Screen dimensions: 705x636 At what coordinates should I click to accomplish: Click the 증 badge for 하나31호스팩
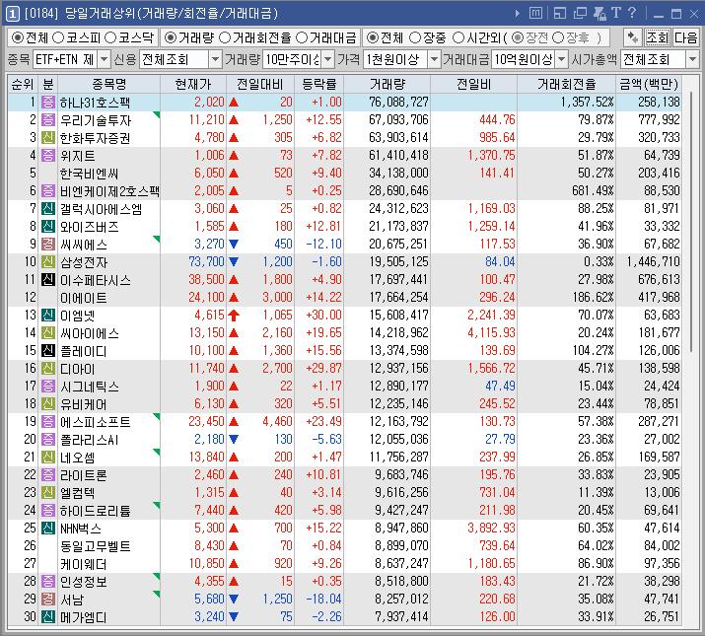tap(48, 103)
